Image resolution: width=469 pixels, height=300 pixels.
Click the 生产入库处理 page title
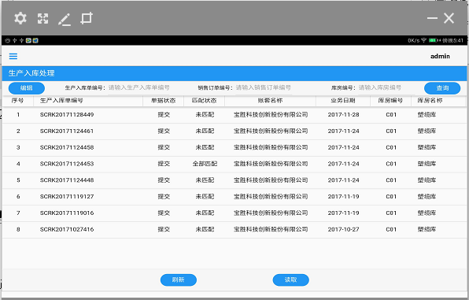(x=31, y=73)
